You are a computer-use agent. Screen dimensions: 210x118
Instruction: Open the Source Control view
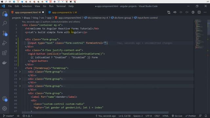pos(4,33)
